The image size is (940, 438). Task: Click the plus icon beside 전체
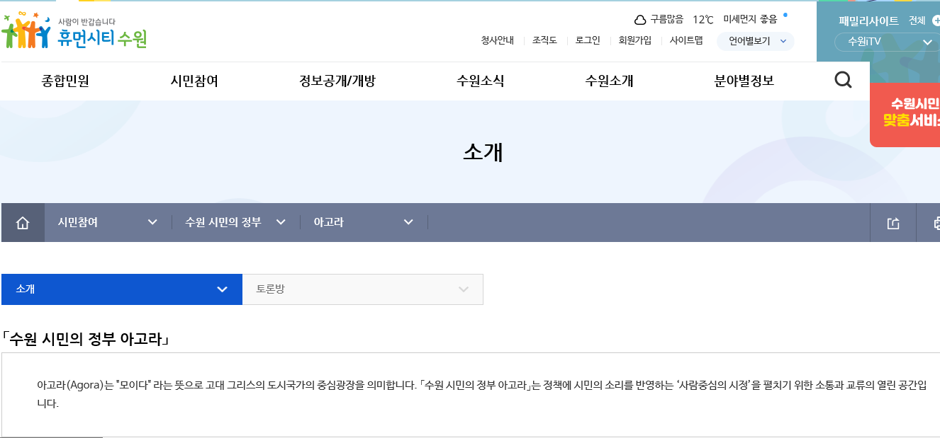936,21
